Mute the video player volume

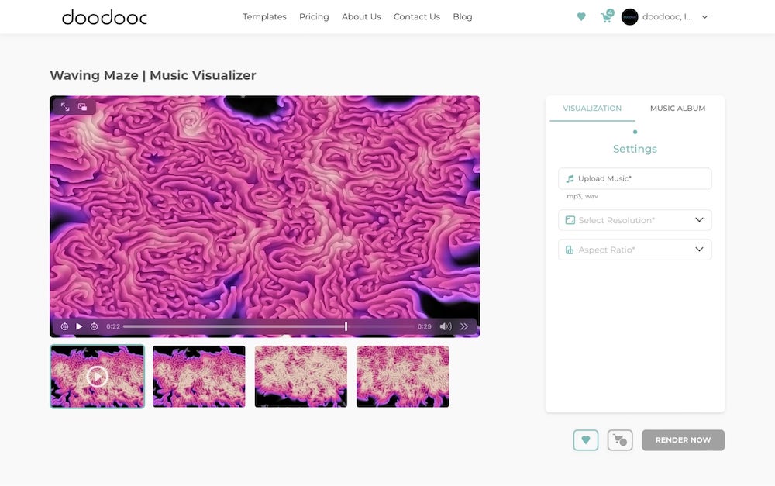446,326
